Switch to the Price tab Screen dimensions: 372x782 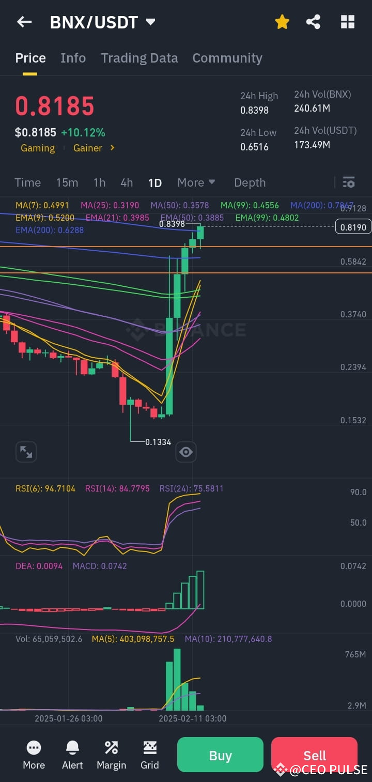pos(30,58)
